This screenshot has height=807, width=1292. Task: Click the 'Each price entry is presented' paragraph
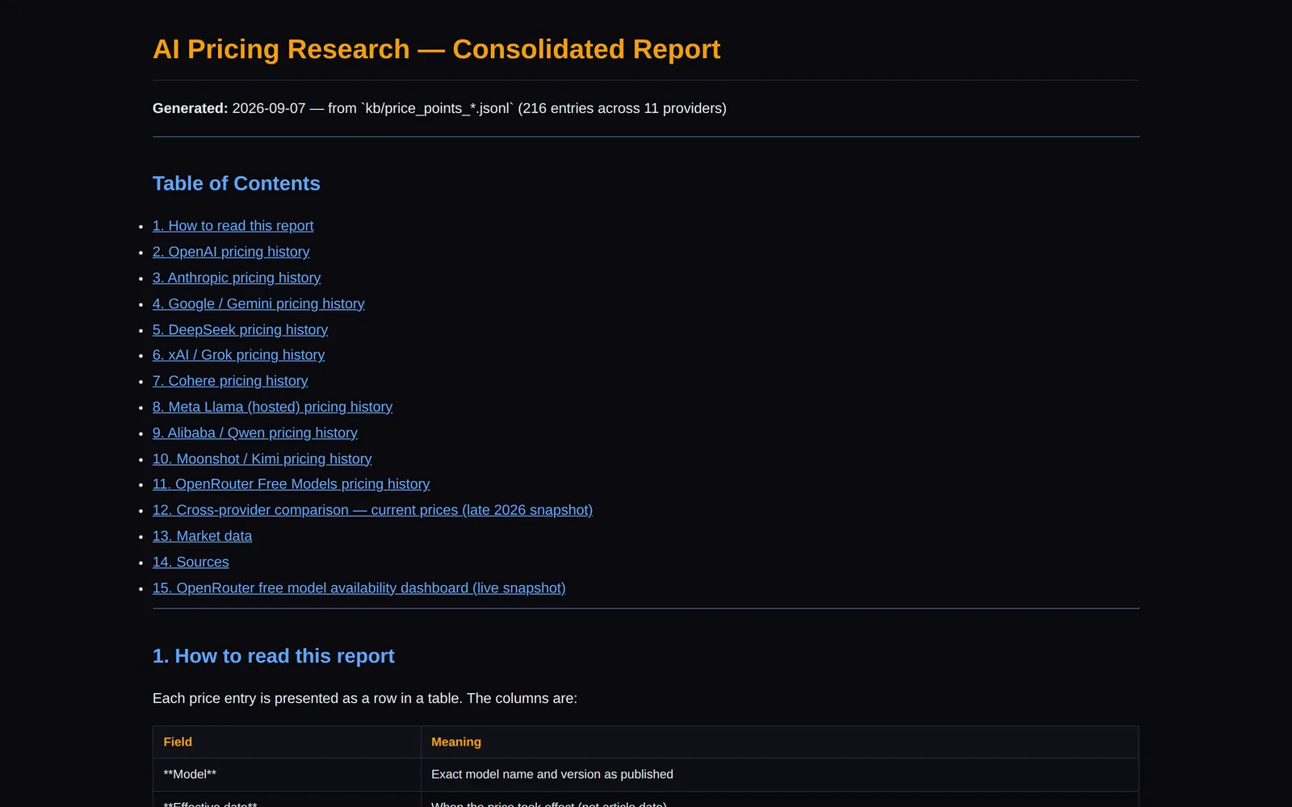click(365, 698)
